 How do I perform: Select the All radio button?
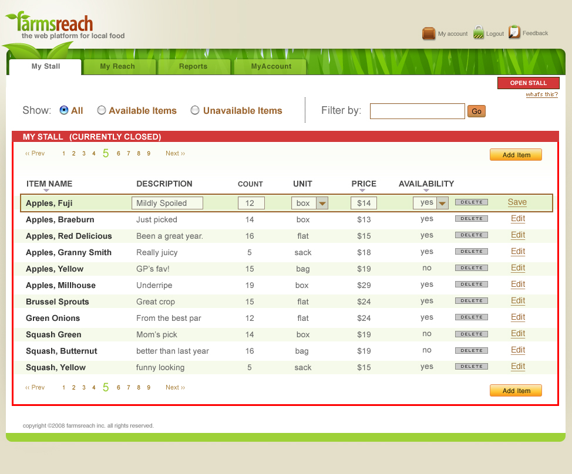tap(64, 110)
